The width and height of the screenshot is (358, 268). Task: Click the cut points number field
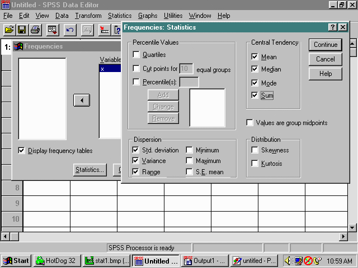186,69
